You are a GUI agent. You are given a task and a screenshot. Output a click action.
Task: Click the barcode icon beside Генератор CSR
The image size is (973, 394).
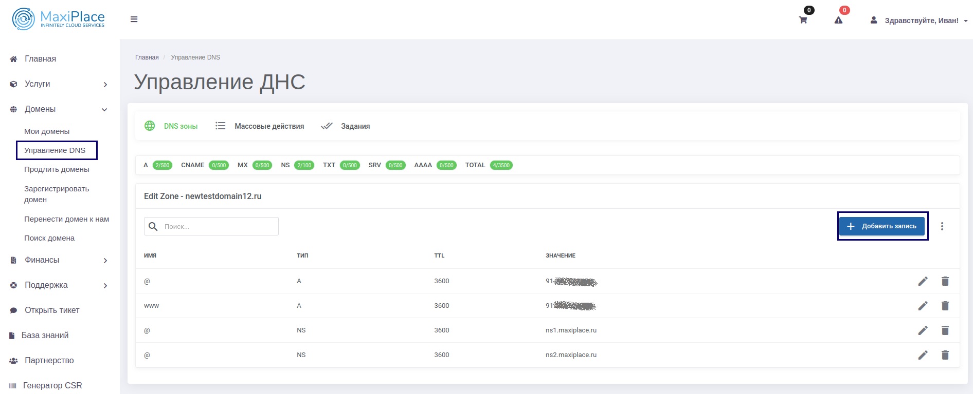click(x=12, y=386)
